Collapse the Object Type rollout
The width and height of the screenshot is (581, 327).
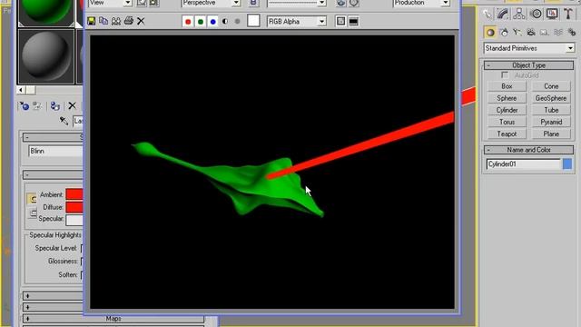point(528,65)
